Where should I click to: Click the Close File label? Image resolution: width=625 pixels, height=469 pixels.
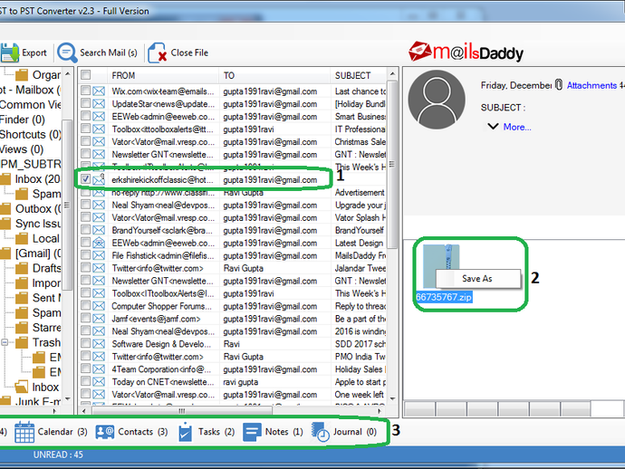(x=189, y=53)
